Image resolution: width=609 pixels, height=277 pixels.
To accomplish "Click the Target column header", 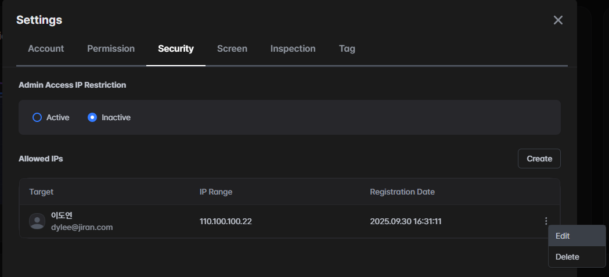I will pyautogui.click(x=41, y=192).
